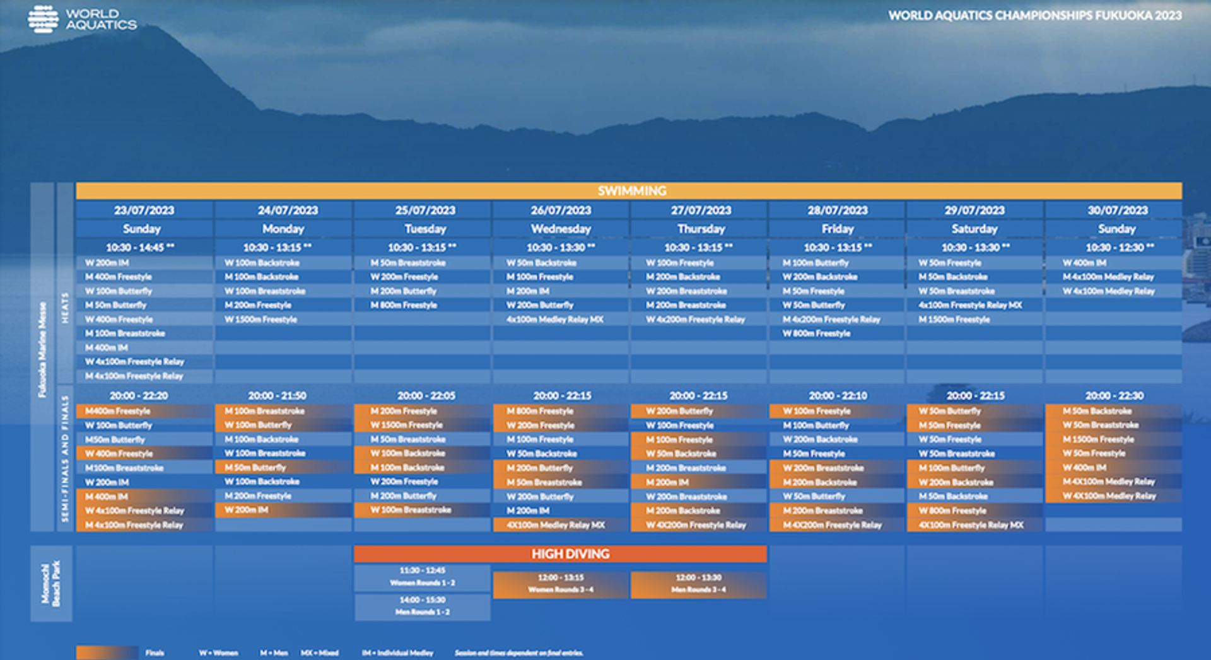Image resolution: width=1211 pixels, height=660 pixels.
Task: Click 4x100m Medley Relay MX in Wednesday heats
Action: [x=554, y=320]
